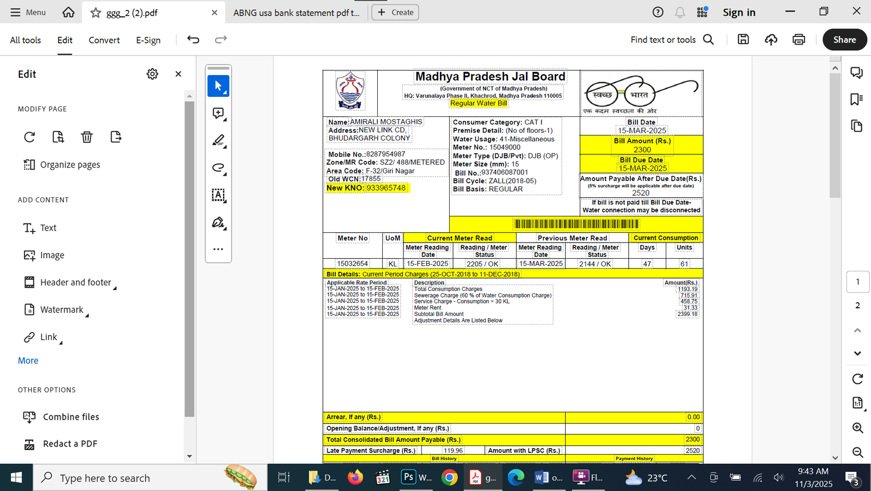Select the freeform Draw tool

(x=218, y=168)
